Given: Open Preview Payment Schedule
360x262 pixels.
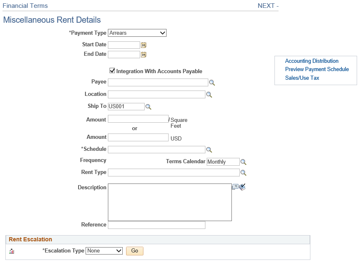Looking at the screenshot, I should (317, 69).
